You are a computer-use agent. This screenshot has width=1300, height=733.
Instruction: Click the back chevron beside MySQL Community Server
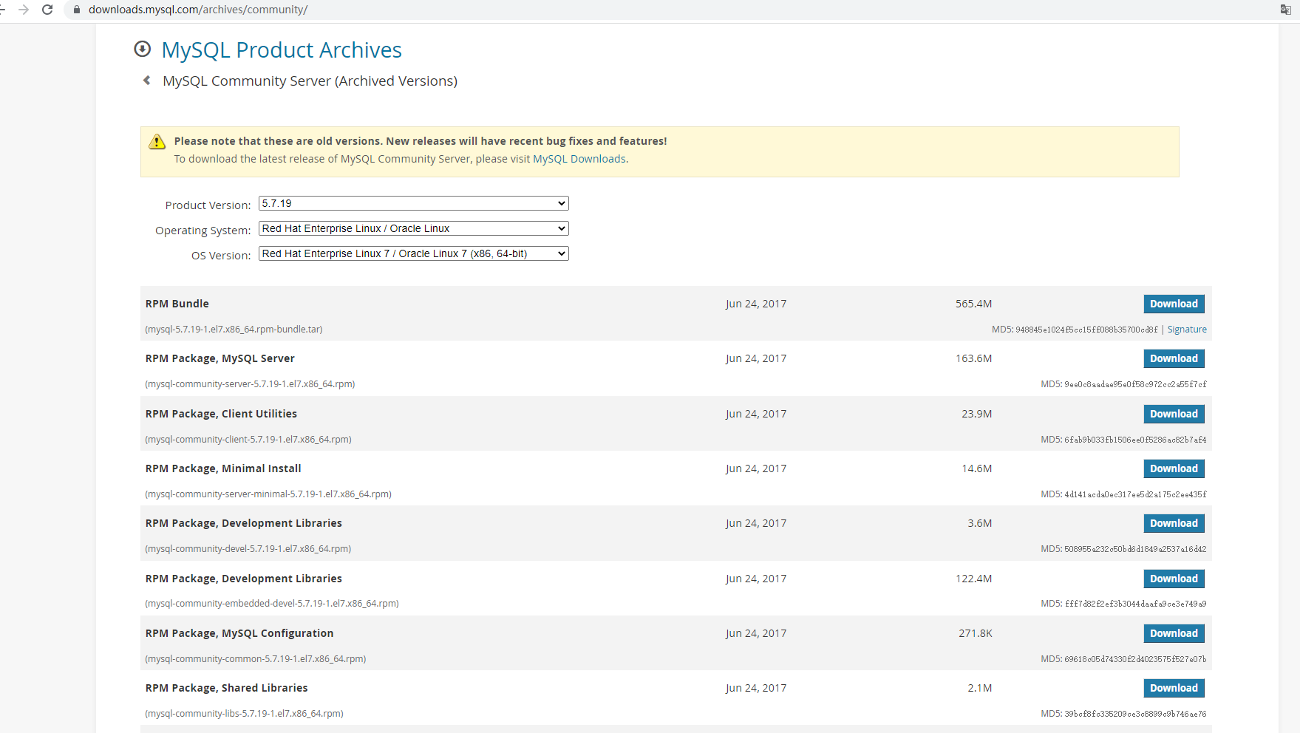[x=147, y=81]
